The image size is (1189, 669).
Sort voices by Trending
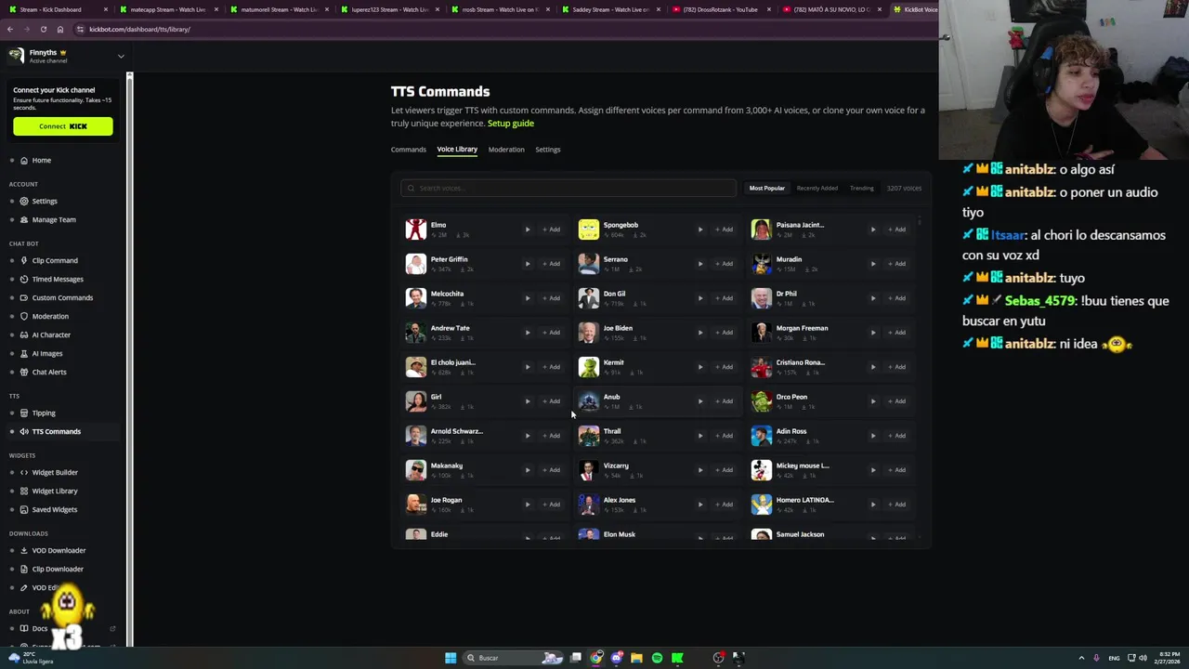coord(861,189)
